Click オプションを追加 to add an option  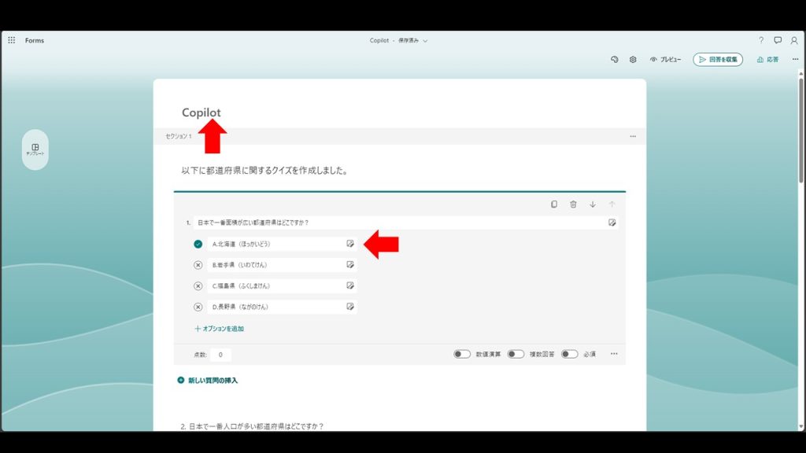pos(220,329)
